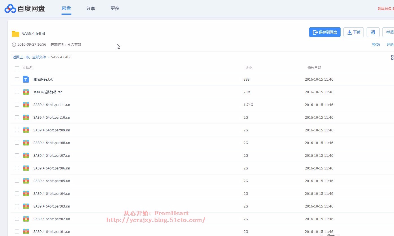
Task: Click the archive icon of part10.rar
Action: pyautogui.click(x=26, y=117)
